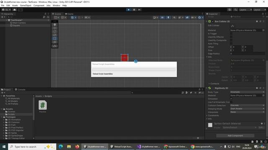The width and height of the screenshot is (268, 150).
Task: Toggle the Inspector lock icon
Action: tap(263, 14)
